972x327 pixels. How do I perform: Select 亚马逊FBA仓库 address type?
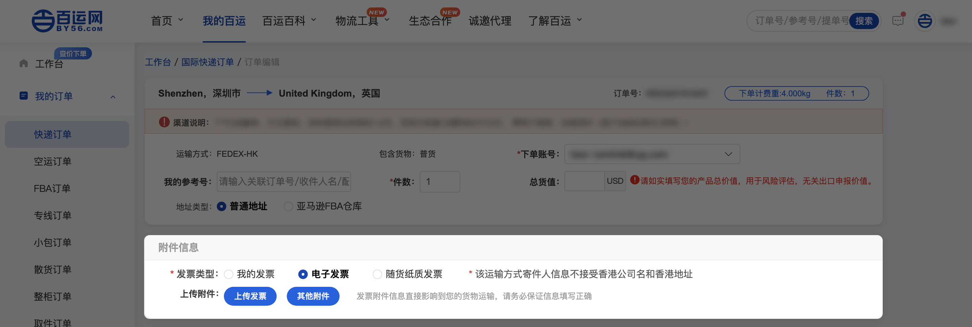(x=288, y=206)
